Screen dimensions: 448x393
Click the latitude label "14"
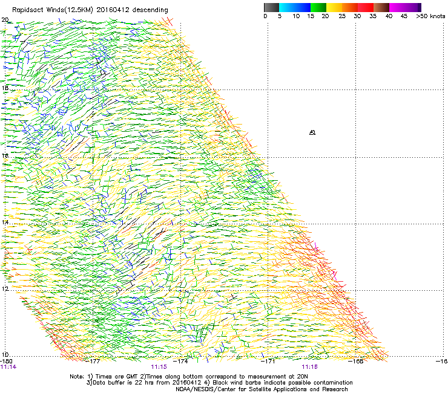[5, 222]
